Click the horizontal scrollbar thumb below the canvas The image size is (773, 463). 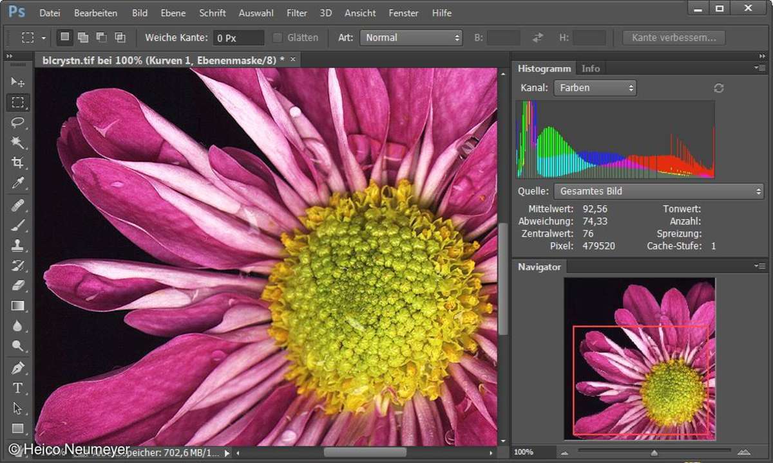coord(365,453)
